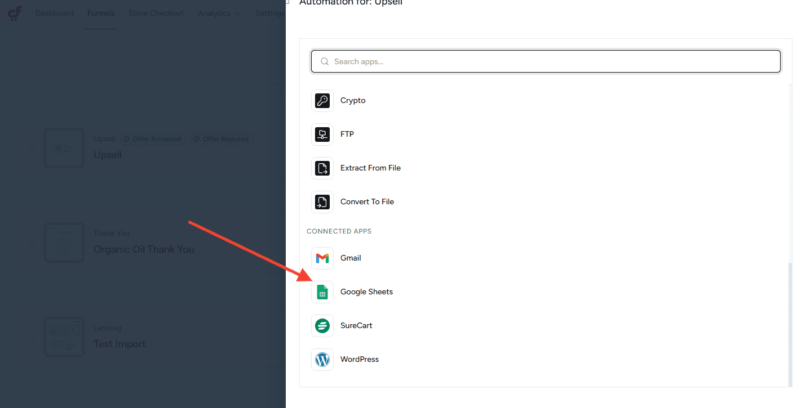This screenshot has width=806, height=408.
Task: Open the Test Import step
Action: [119, 344]
